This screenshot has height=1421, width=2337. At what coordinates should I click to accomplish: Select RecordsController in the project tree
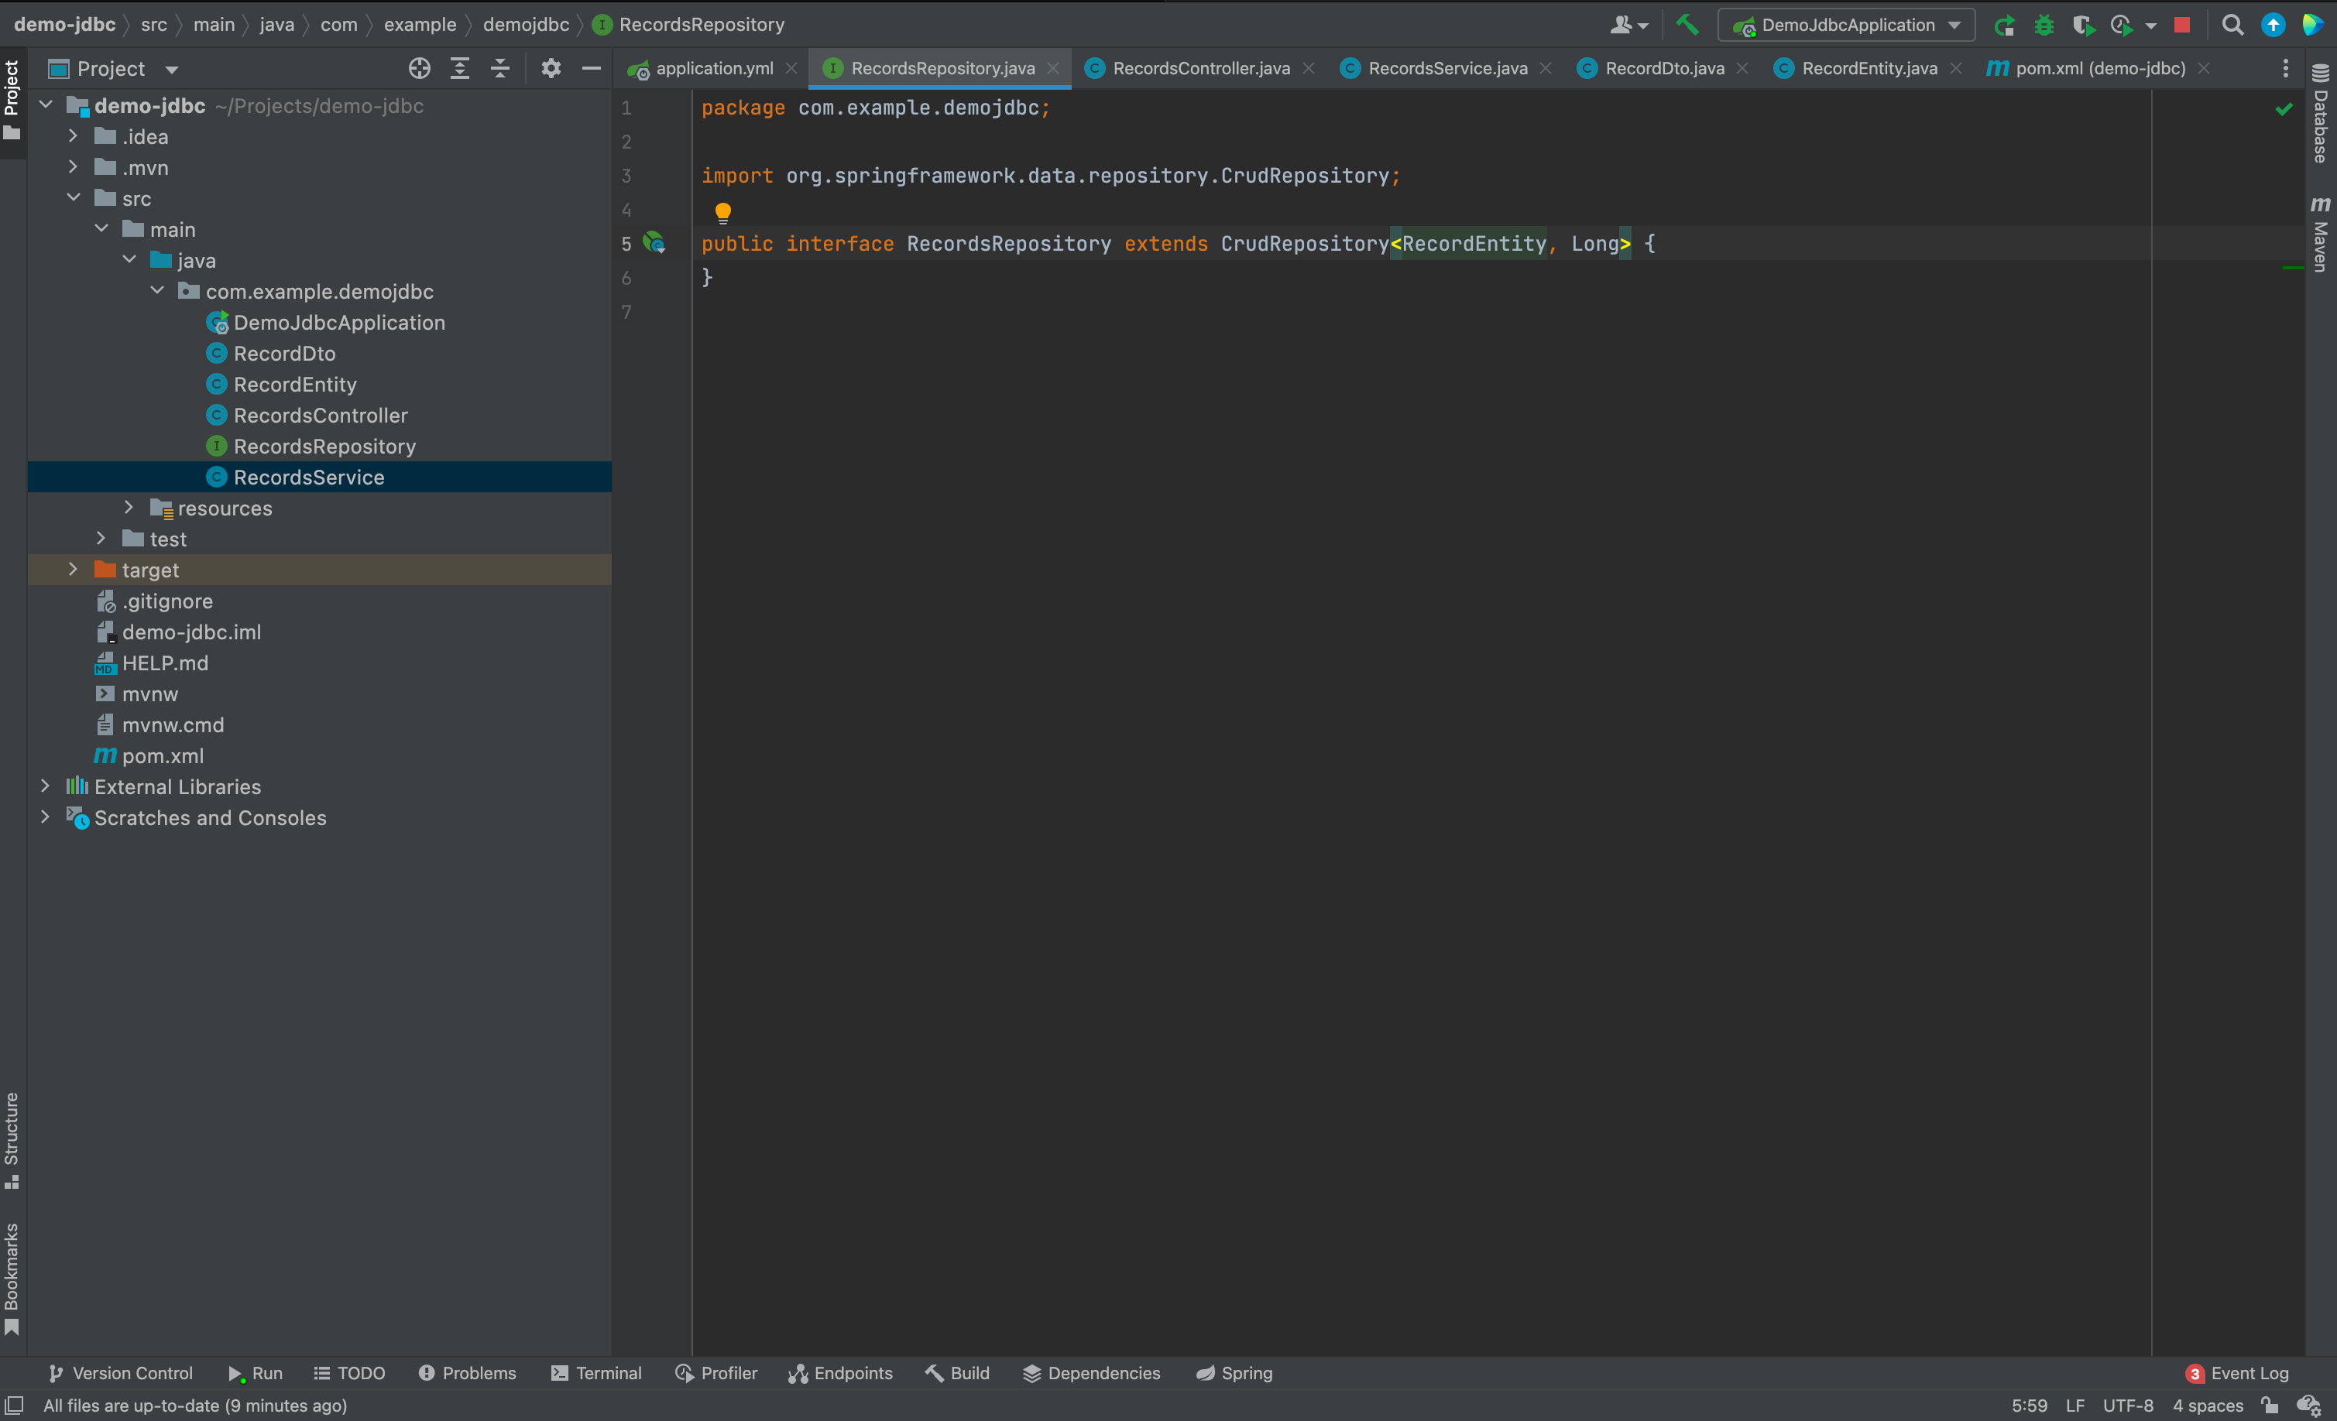(x=320, y=415)
